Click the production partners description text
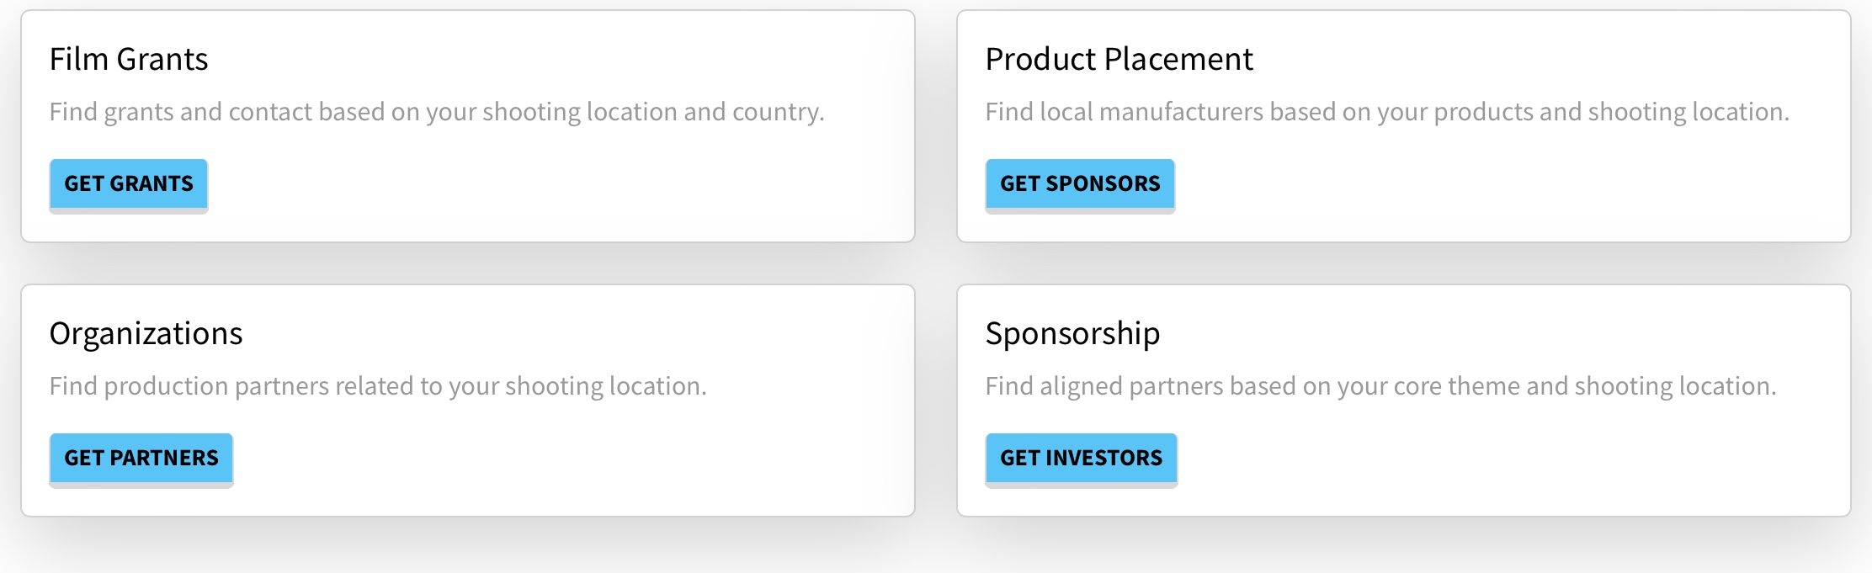1872x573 pixels. (x=378, y=386)
